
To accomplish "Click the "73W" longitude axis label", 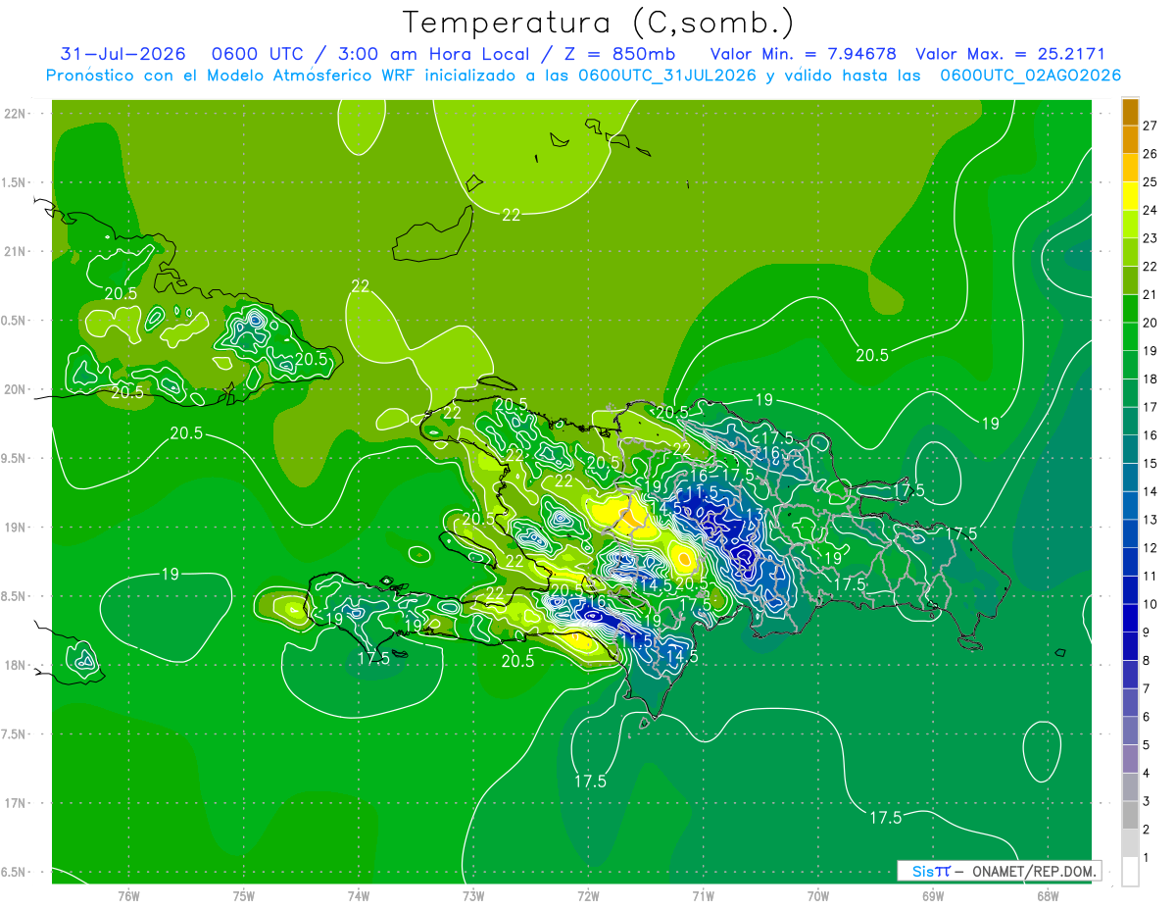I will (473, 896).
